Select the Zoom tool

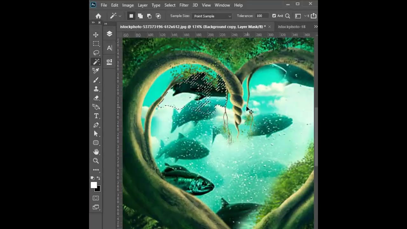pyautogui.click(x=96, y=161)
